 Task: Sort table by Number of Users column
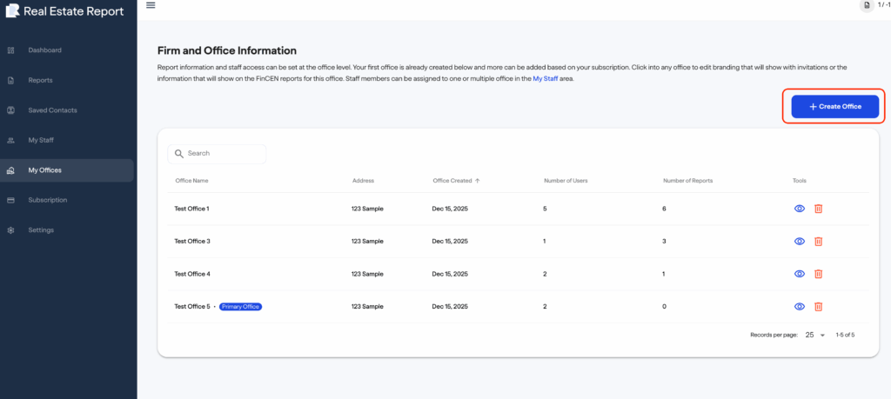pos(566,181)
